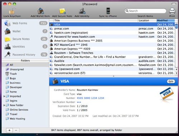Select the Unassigned folder
This screenshot has height=136, width=179.
tap(25, 69)
